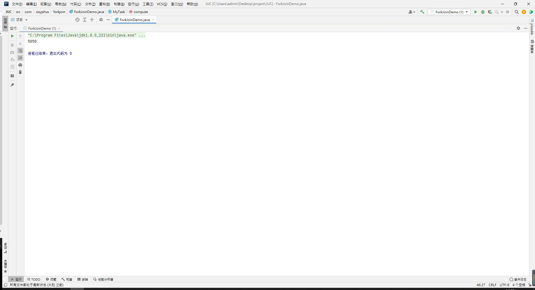Hide the project panel with the minus icon
The image size is (535, 290).
pyautogui.click(x=108, y=20)
